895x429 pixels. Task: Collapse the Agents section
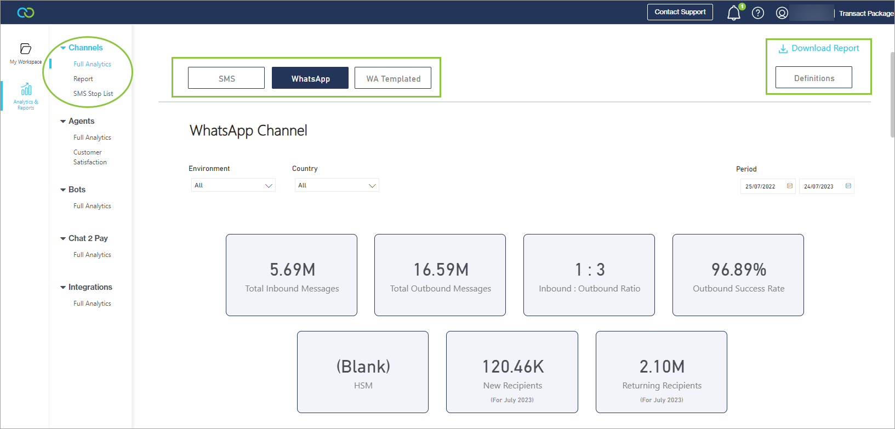63,122
